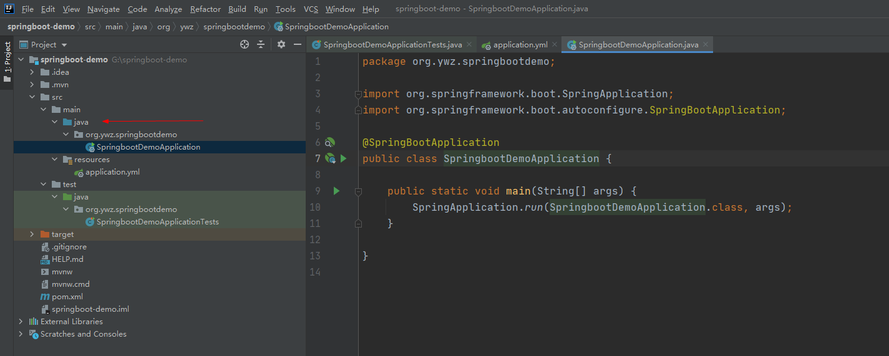Click the collapse all icon in Project panel
This screenshot has height=356, width=889.
click(x=261, y=45)
